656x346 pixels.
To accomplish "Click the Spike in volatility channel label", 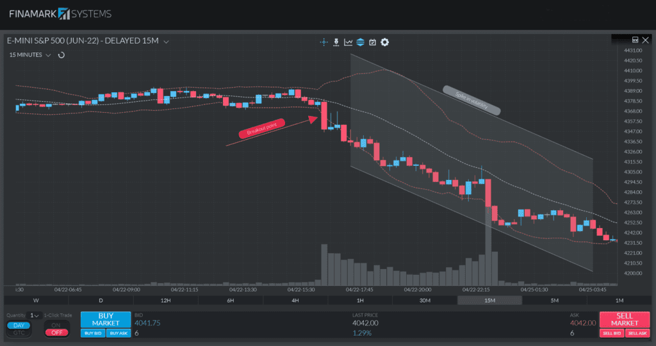I will coord(471,101).
